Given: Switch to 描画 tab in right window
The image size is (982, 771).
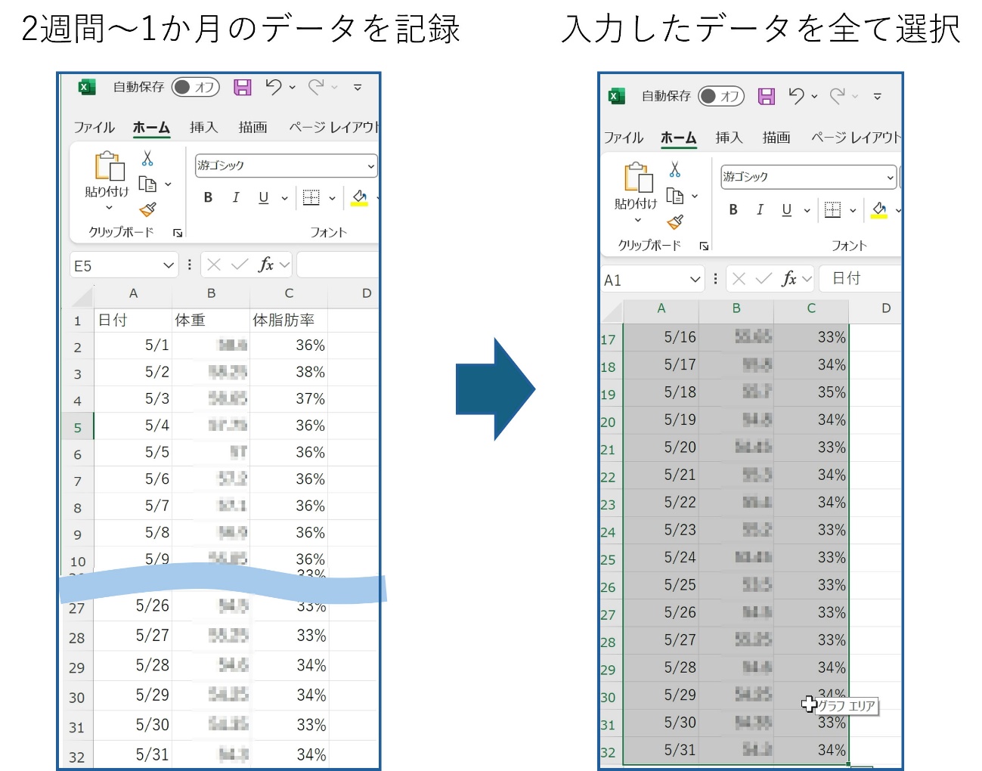Looking at the screenshot, I should coord(776,138).
